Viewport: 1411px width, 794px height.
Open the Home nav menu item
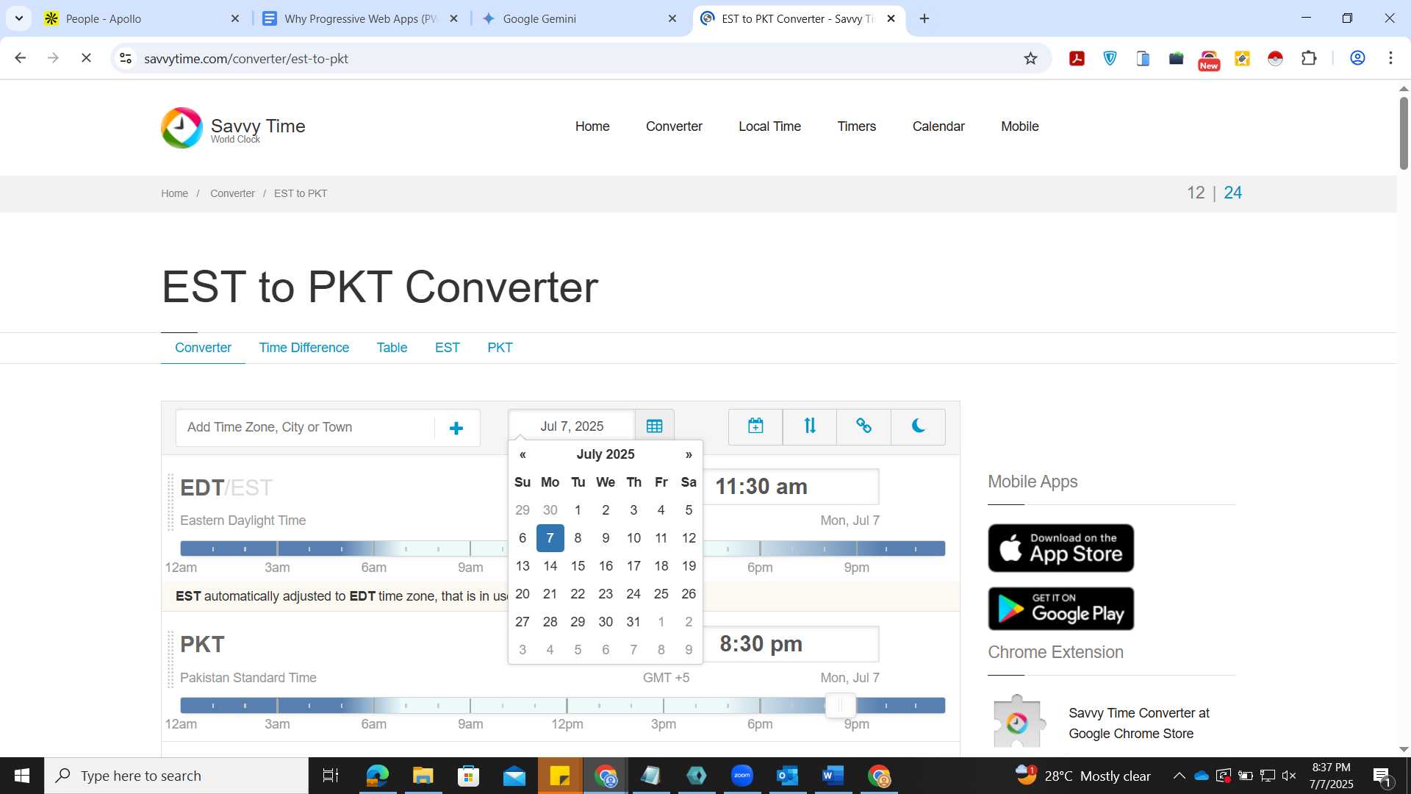(592, 126)
